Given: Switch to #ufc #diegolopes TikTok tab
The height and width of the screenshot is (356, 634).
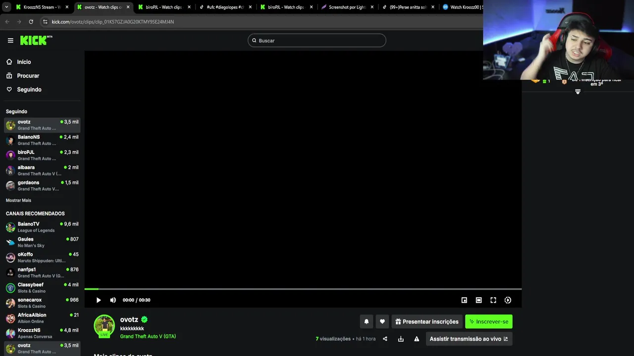Looking at the screenshot, I should pos(225,7).
